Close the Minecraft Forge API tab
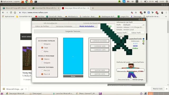Viewport: 169px width, 95px height. (x=29, y=8)
